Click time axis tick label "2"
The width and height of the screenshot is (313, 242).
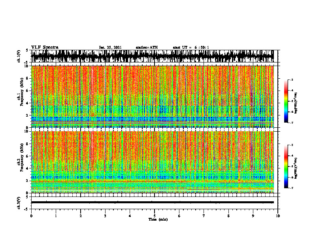[x=81, y=216]
